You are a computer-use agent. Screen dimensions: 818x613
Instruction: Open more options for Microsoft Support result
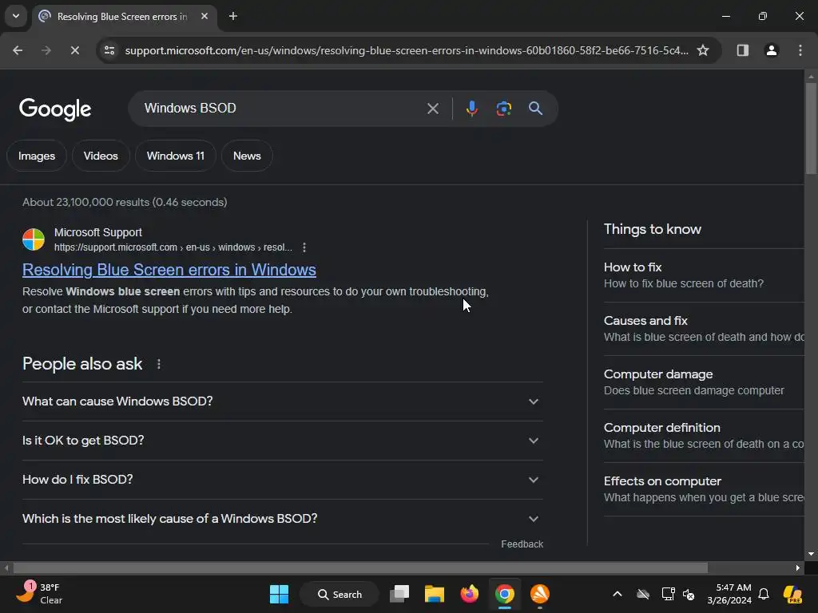304,247
